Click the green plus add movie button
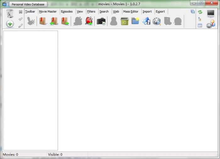 point(10,24)
